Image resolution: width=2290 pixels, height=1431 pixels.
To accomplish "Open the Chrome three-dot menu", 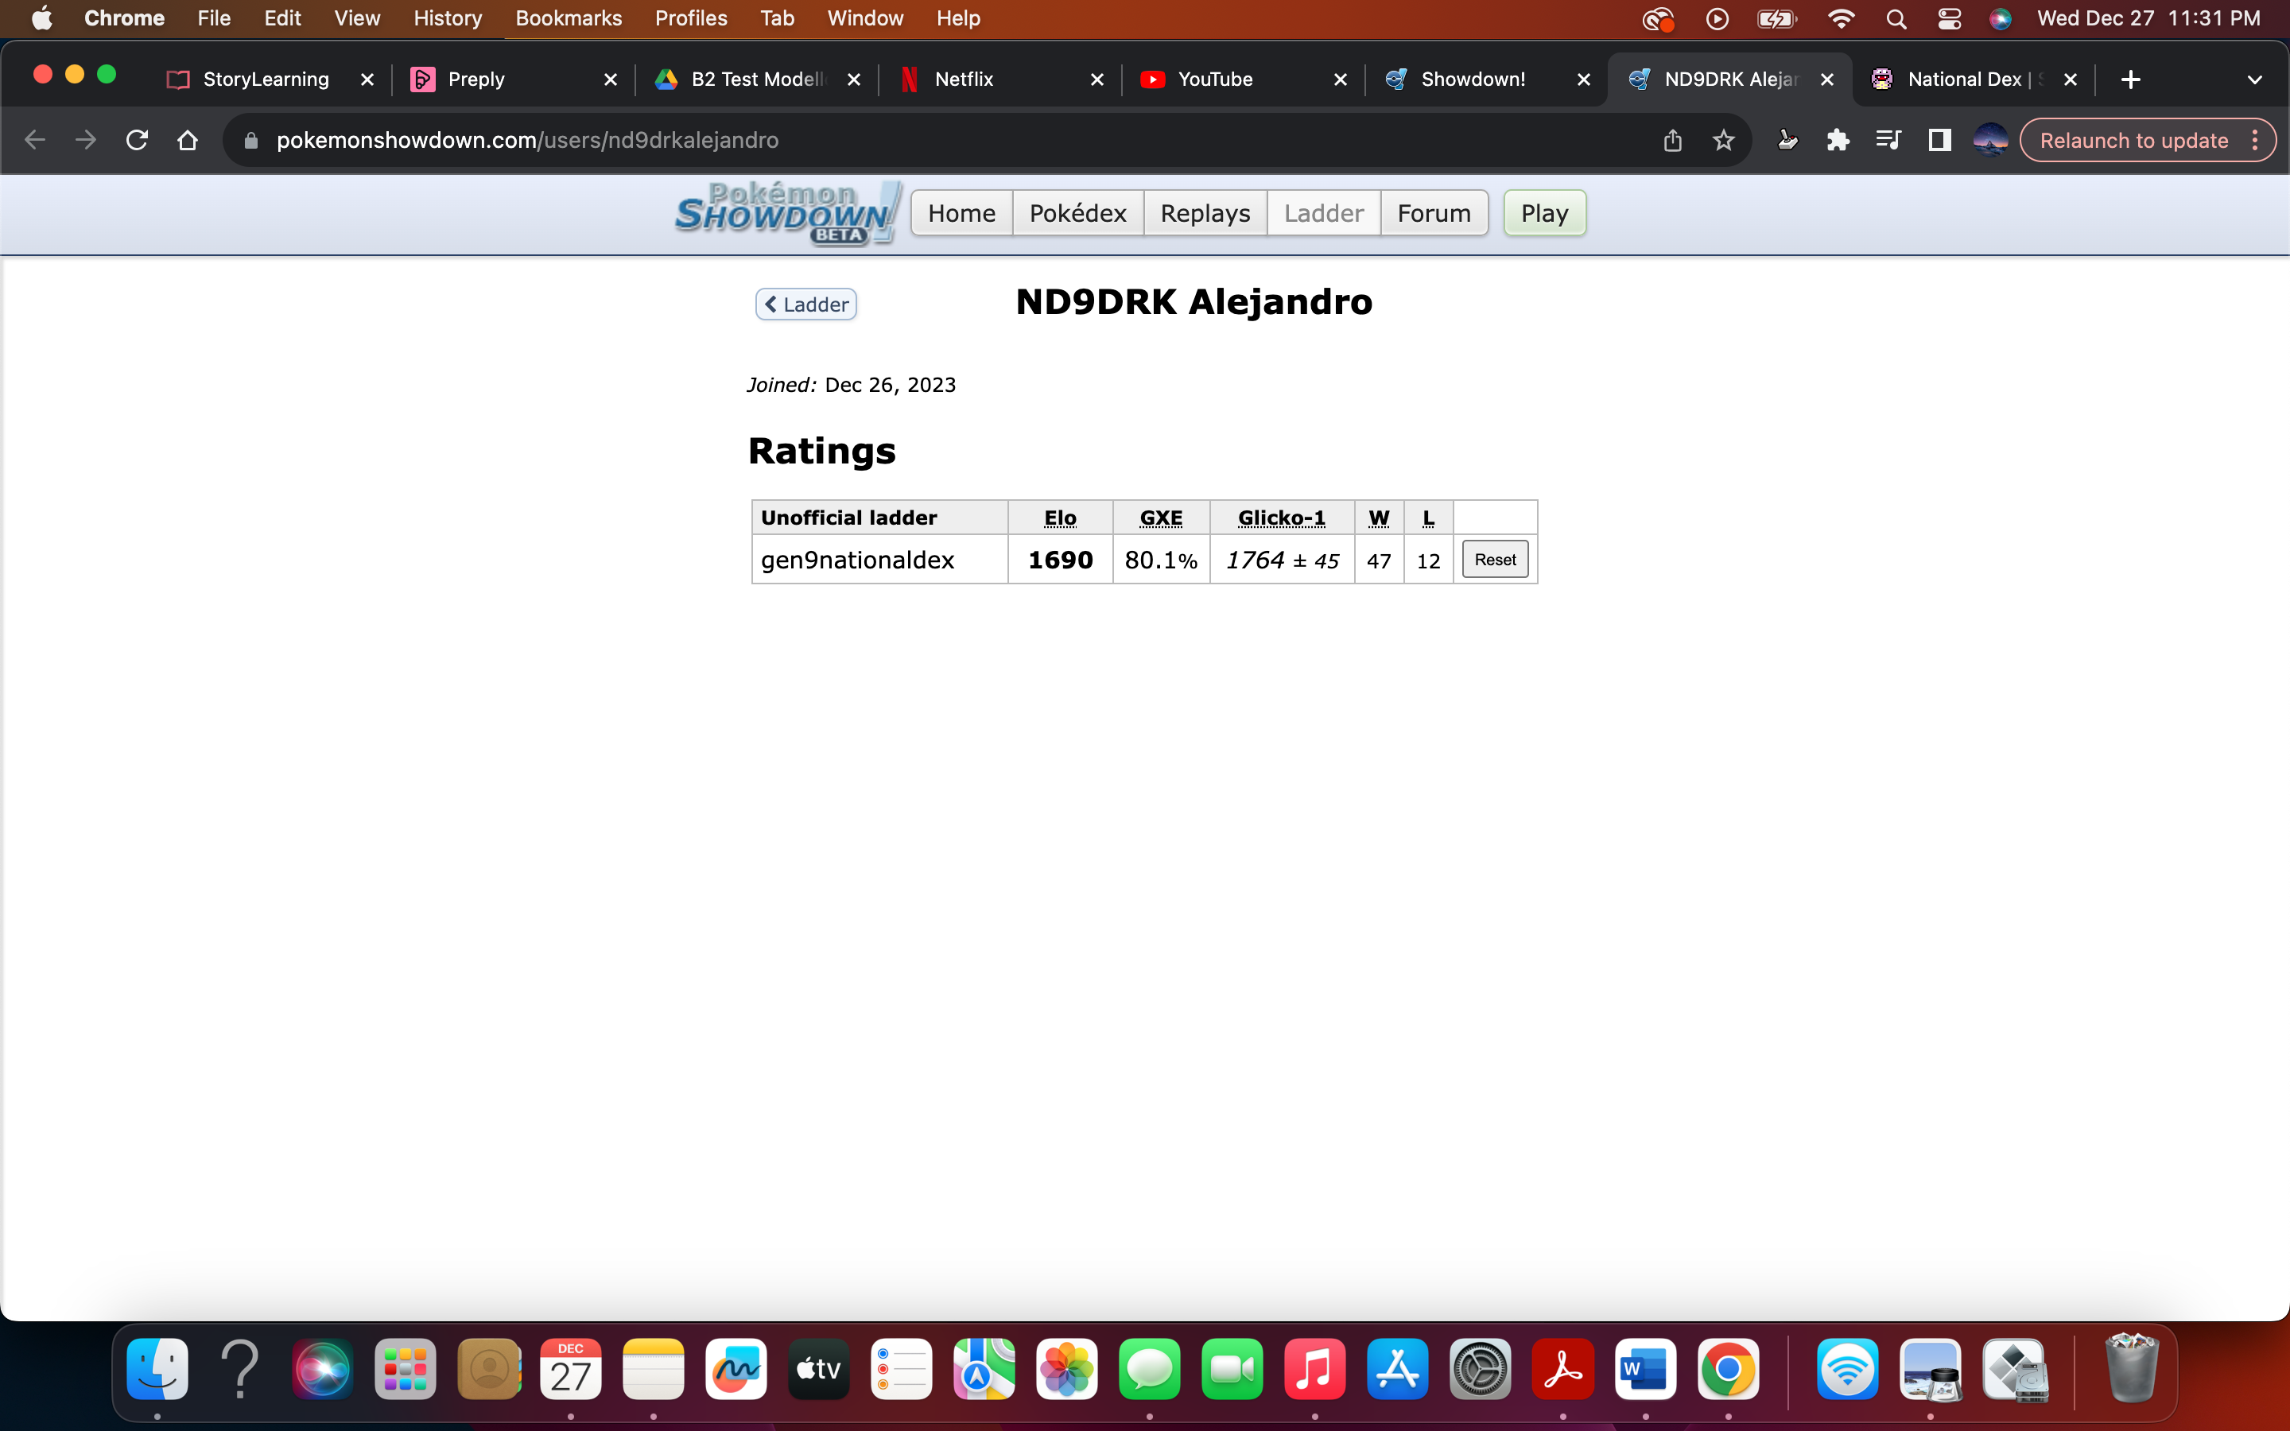I will (2255, 140).
